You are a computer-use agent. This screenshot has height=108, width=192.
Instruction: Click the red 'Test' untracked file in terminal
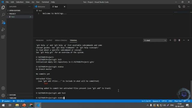point(46,83)
